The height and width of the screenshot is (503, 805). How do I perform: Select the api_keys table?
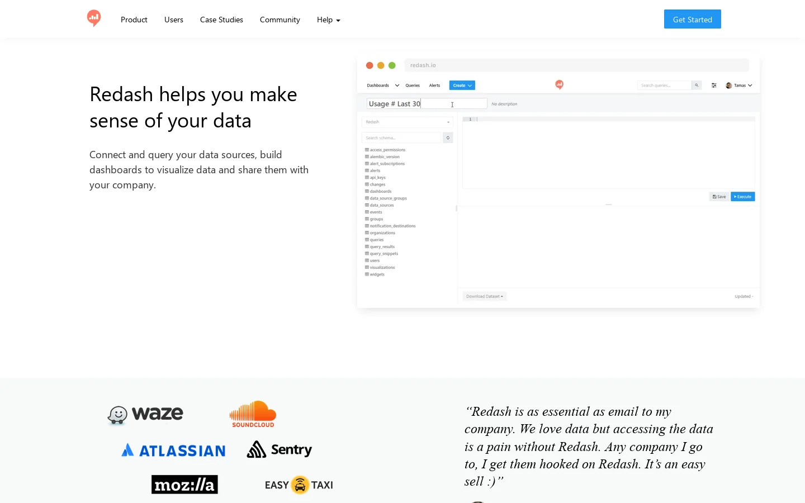[375, 178]
